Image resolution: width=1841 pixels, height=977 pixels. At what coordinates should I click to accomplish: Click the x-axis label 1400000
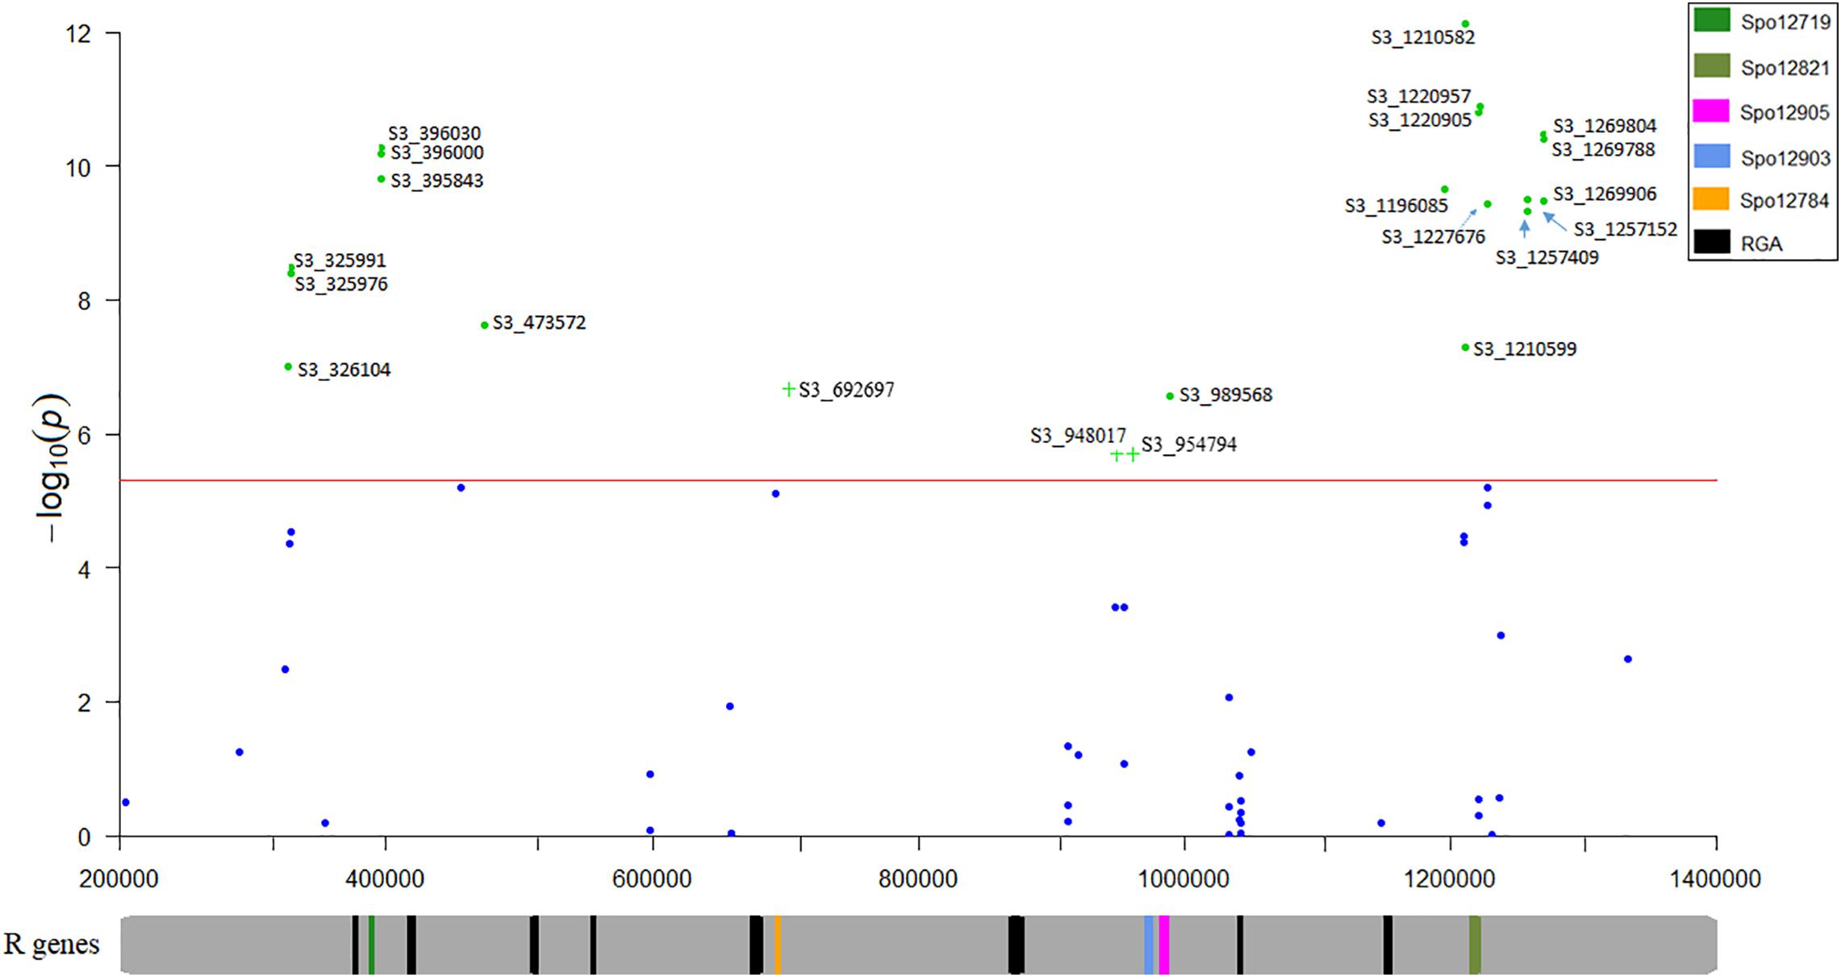click(1714, 879)
